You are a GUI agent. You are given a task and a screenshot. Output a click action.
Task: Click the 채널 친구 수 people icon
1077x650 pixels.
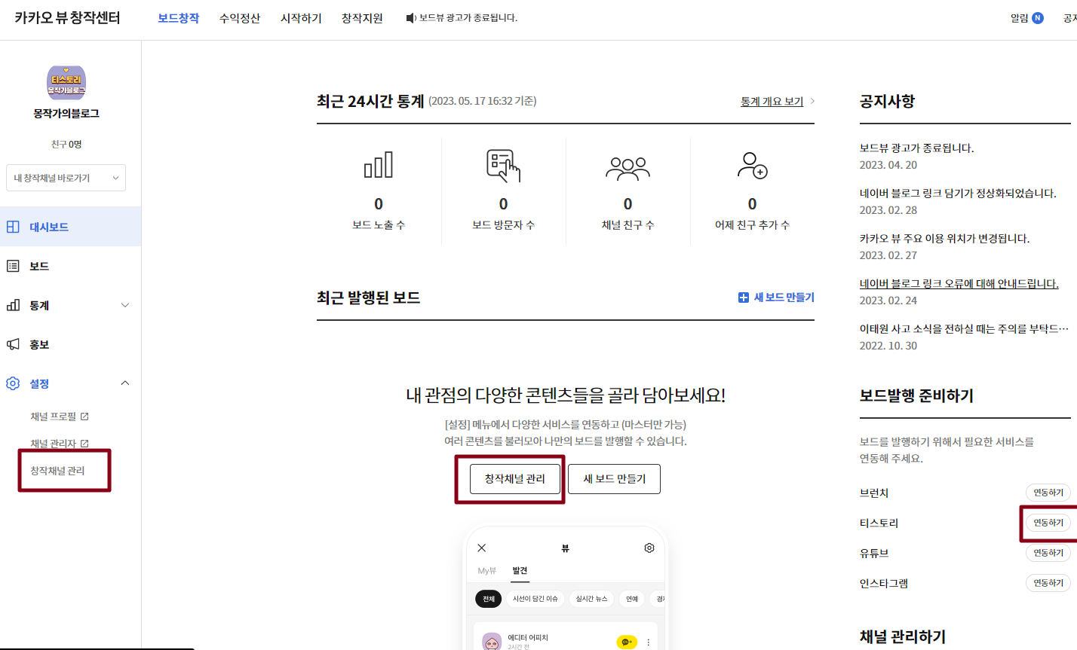(x=627, y=168)
